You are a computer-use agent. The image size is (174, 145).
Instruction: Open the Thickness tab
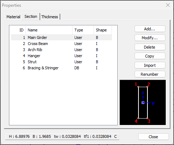pyautogui.click(x=50, y=17)
